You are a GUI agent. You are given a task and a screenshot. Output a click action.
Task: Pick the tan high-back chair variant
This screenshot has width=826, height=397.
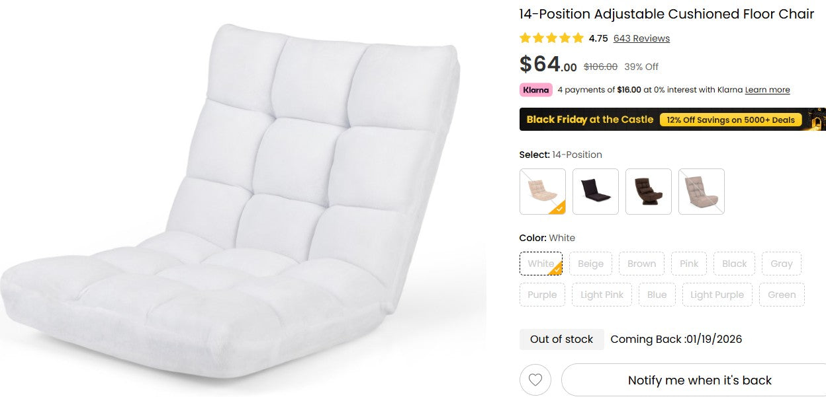701,191
